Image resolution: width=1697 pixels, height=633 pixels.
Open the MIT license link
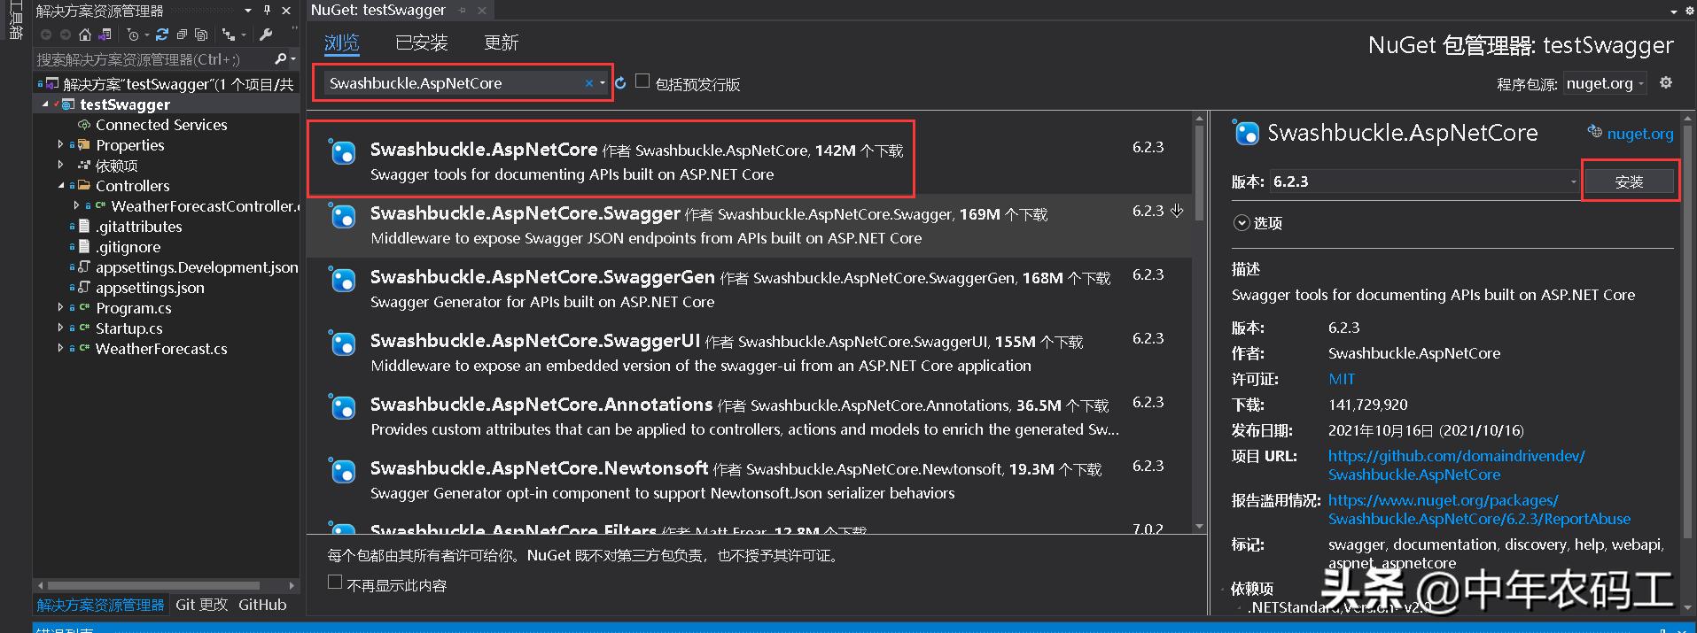[x=1342, y=379]
